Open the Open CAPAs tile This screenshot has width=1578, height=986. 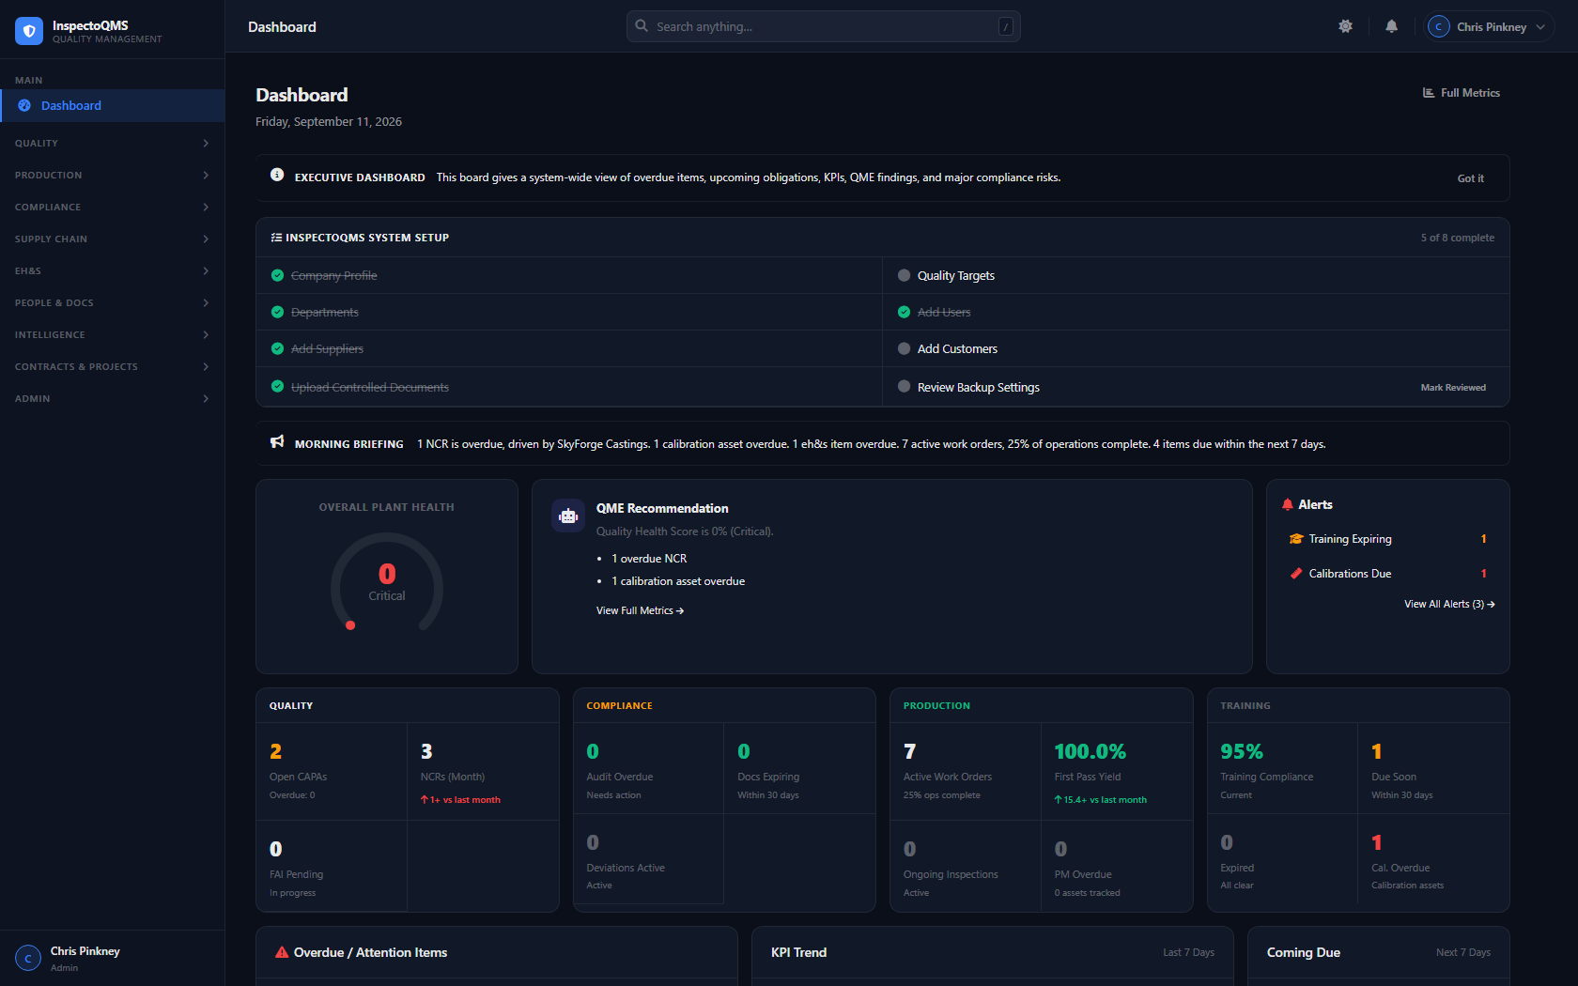pyautogui.click(x=332, y=771)
